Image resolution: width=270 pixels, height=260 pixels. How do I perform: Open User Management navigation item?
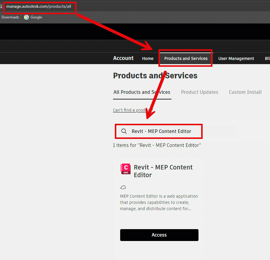point(236,58)
